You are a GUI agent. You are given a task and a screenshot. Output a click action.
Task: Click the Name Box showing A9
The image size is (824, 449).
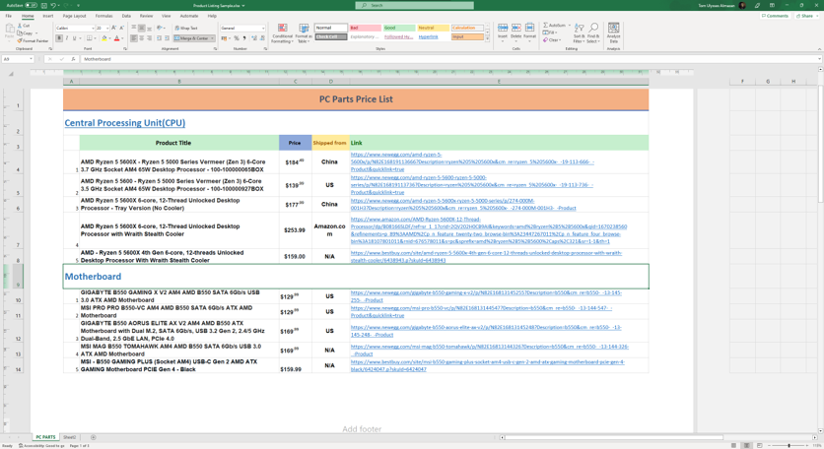click(18, 59)
